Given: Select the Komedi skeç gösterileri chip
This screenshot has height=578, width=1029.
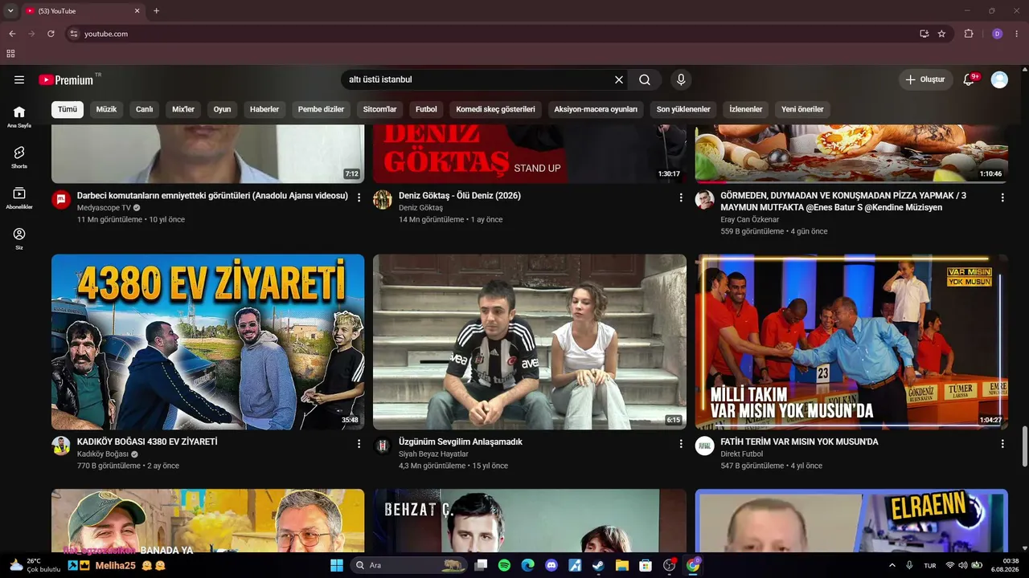Looking at the screenshot, I should pos(495,109).
